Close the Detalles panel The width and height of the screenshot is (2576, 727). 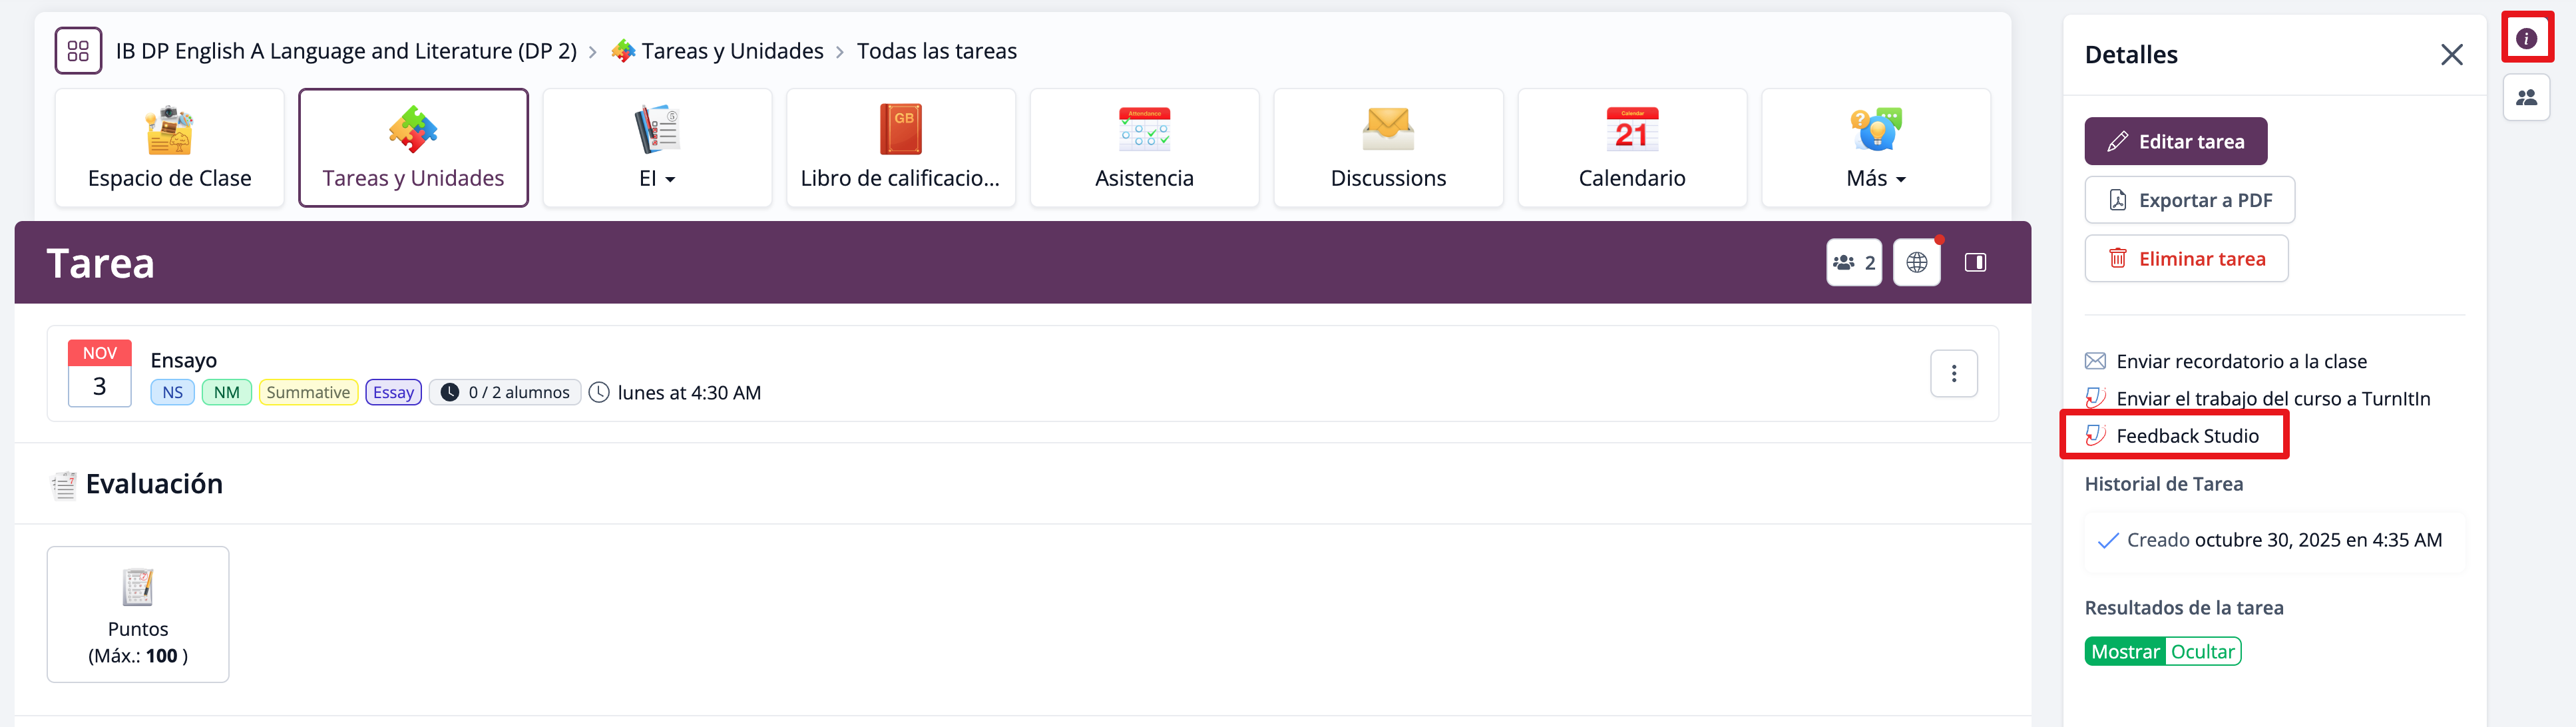[x=2451, y=55]
